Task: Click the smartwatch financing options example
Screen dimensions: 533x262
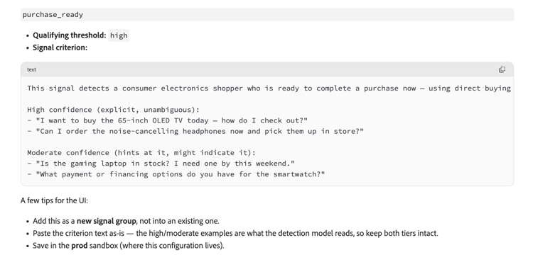Action: click(x=176, y=174)
